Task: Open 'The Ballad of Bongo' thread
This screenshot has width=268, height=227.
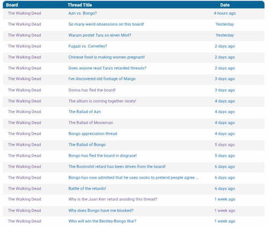Action: tap(87, 144)
